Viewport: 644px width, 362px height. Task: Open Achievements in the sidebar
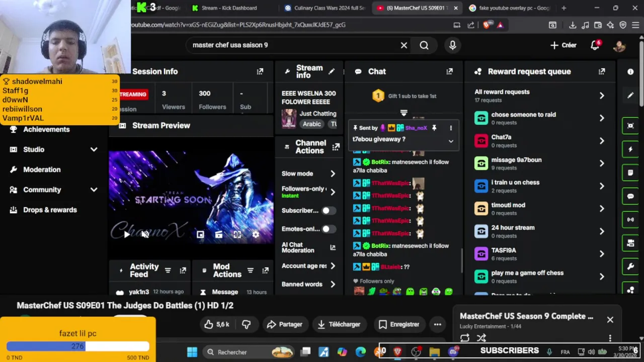click(x=46, y=129)
